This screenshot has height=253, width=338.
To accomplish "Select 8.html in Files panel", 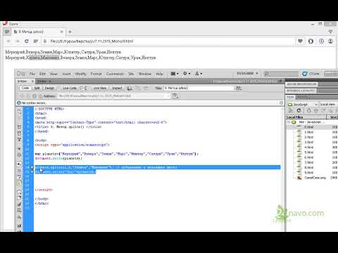I will click(x=308, y=167).
